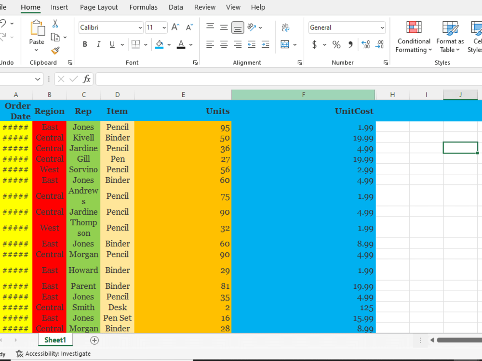Open the Font Size dropdown
Viewport: 482px width, 361px height.
point(163,27)
